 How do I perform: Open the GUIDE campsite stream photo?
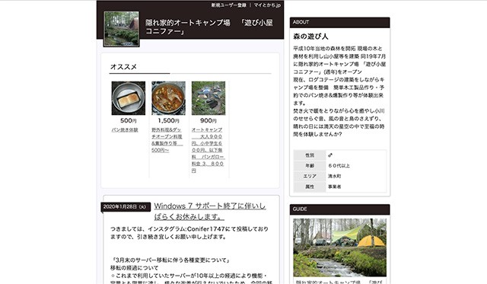click(340, 247)
